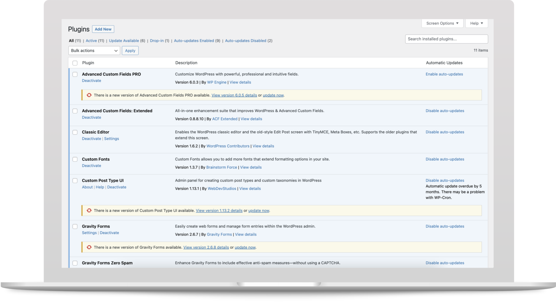The height and width of the screenshot is (304, 556).
Task: View details of Classic Editor
Action: (x=263, y=146)
